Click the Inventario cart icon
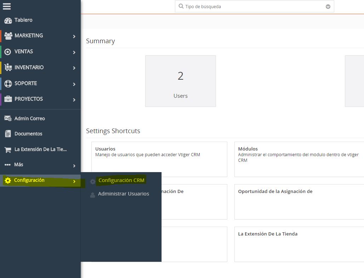364x278 pixels. (8, 67)
